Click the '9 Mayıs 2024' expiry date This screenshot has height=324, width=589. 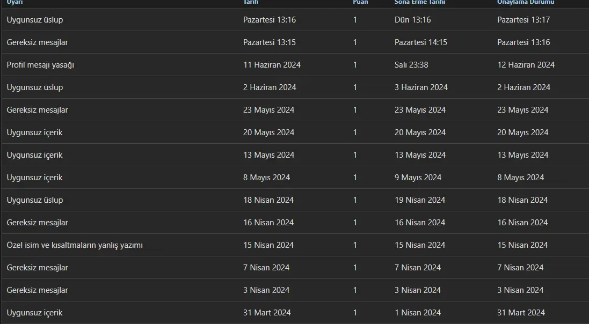click(x=418, y=178)
